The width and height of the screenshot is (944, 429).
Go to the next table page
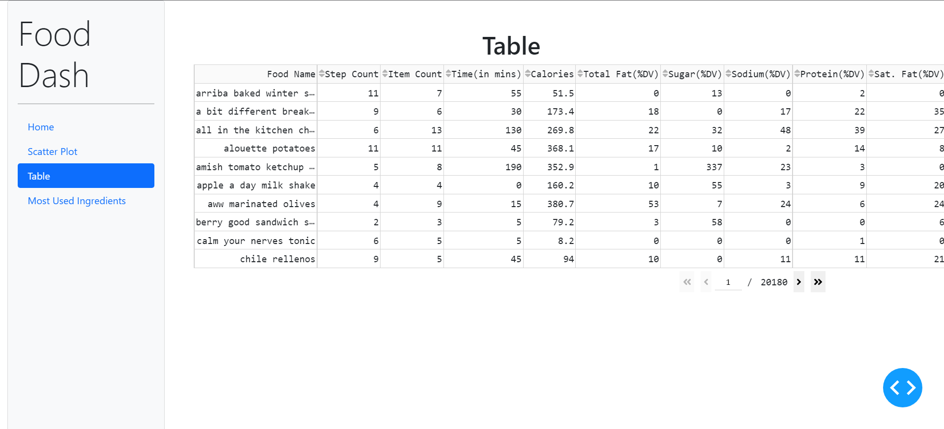[798, 282]
